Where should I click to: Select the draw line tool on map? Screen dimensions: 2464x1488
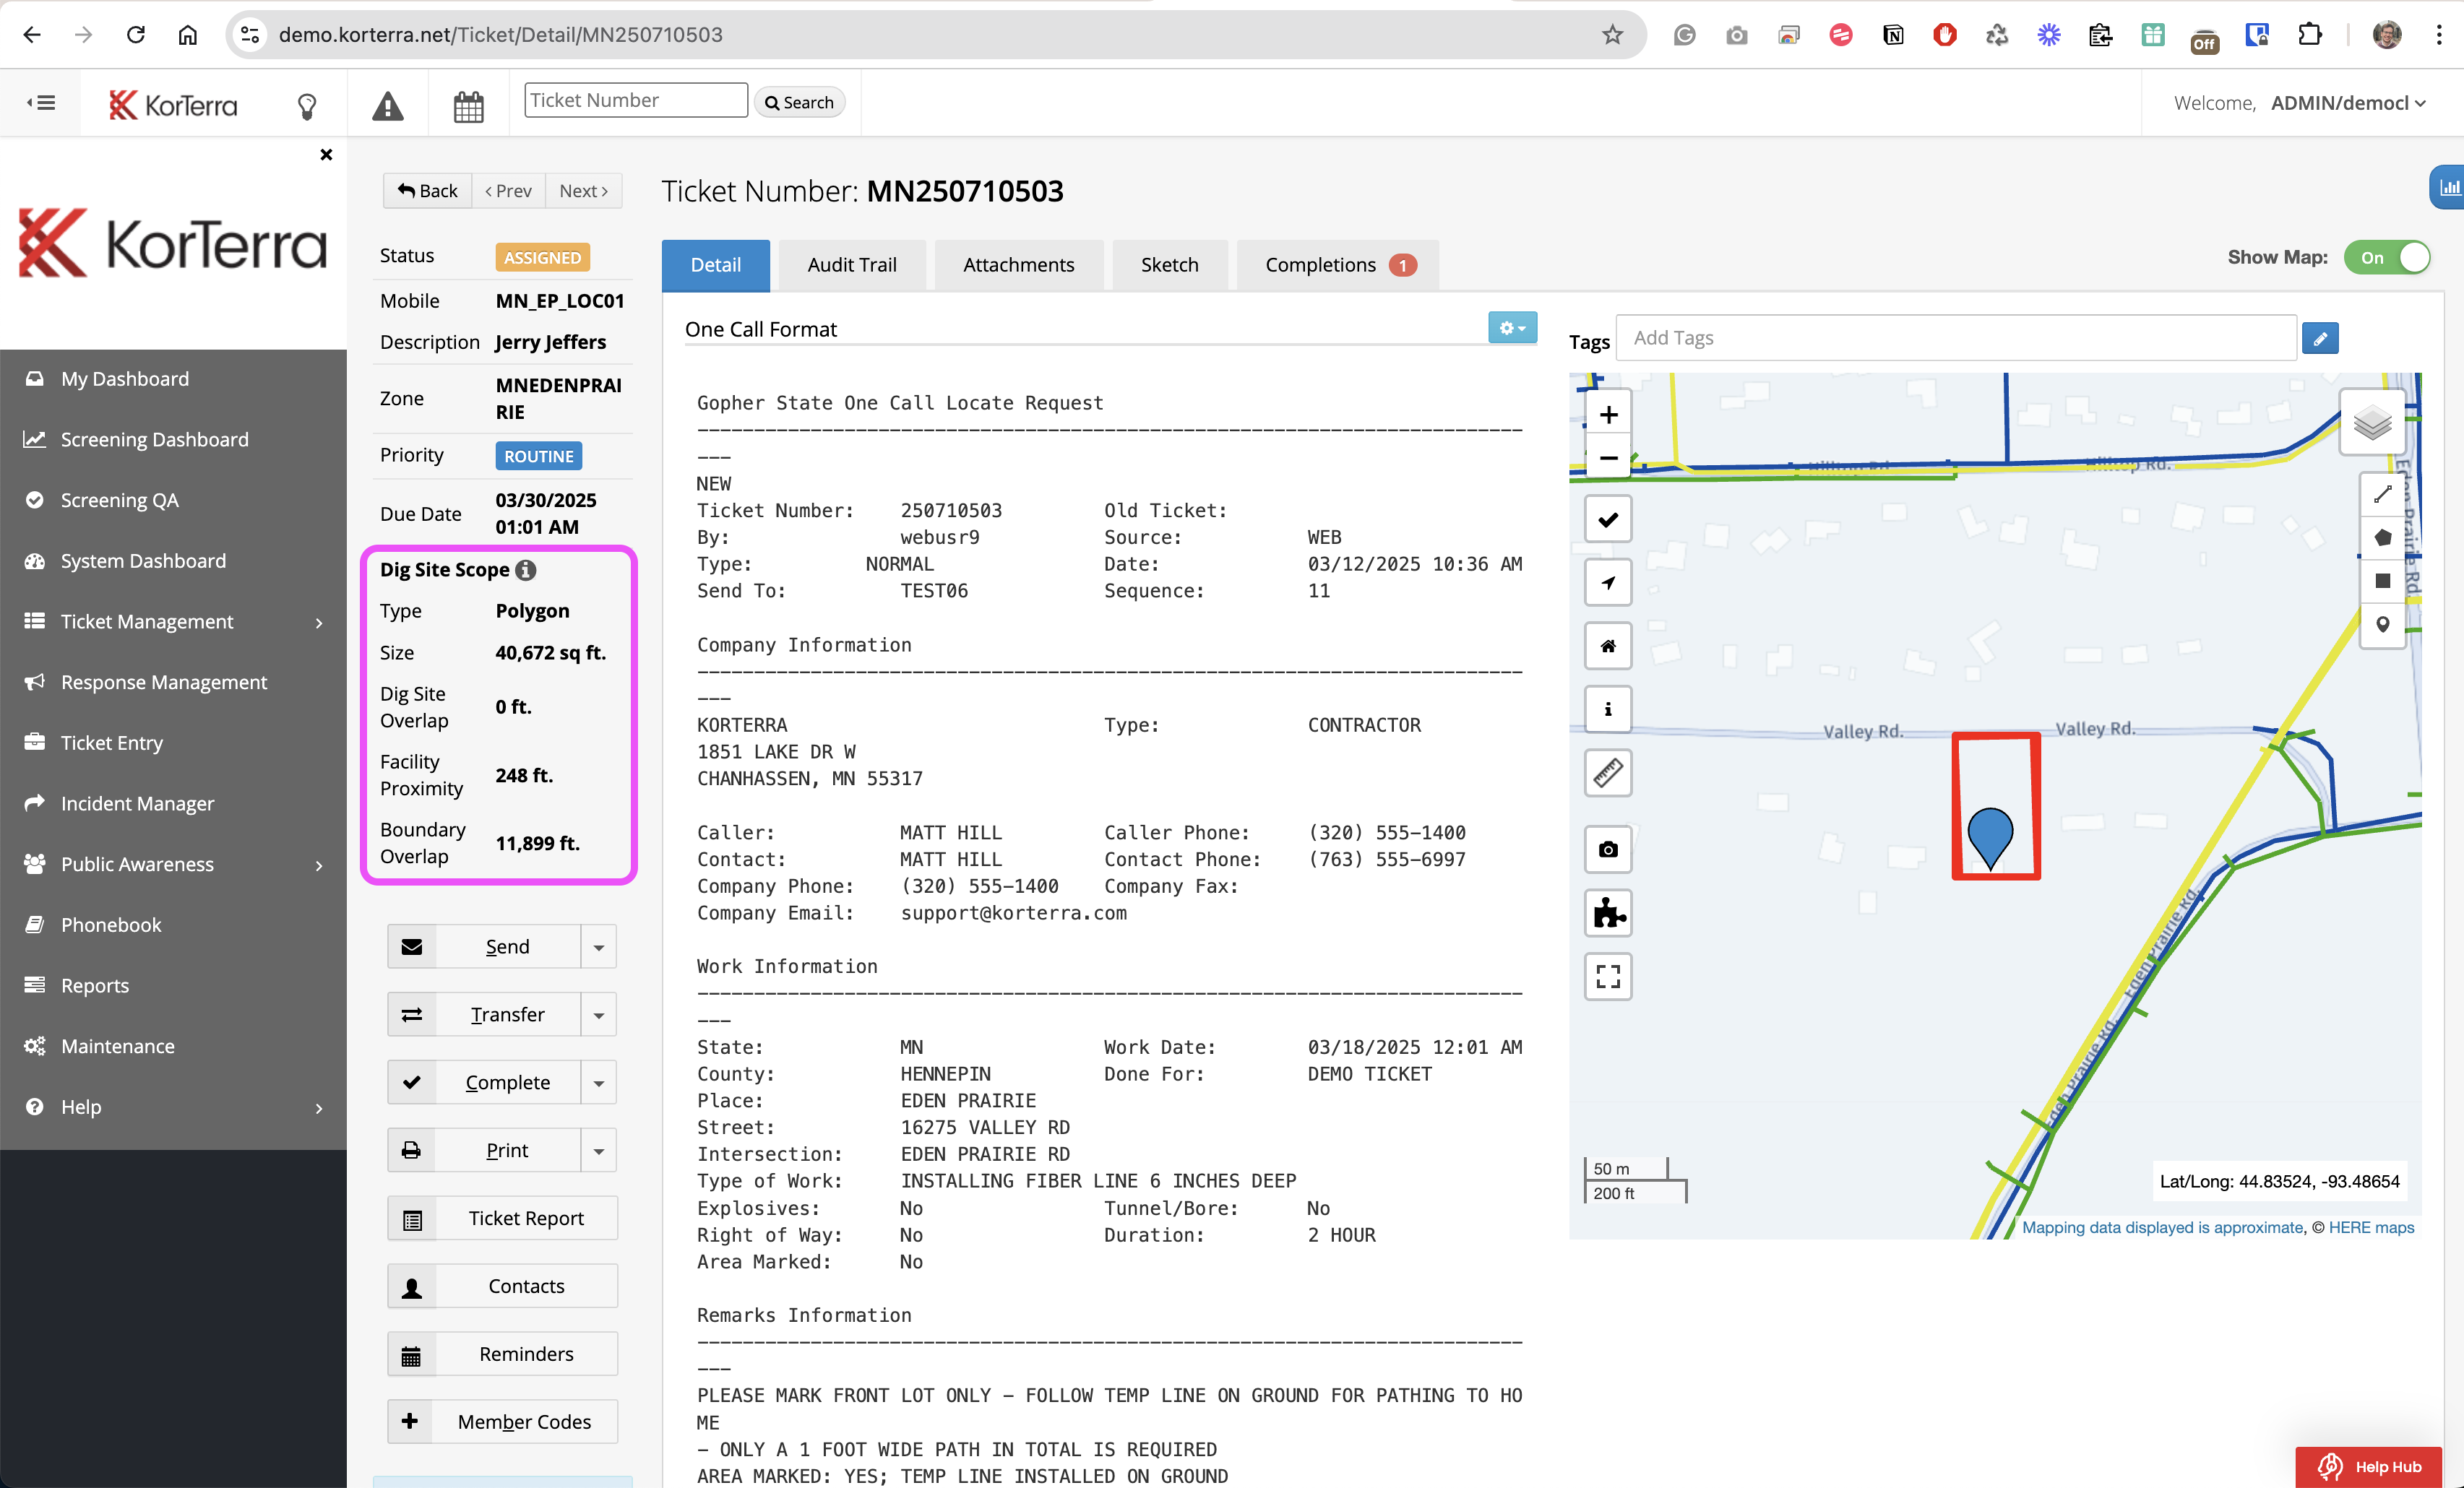coord(2382,495)
